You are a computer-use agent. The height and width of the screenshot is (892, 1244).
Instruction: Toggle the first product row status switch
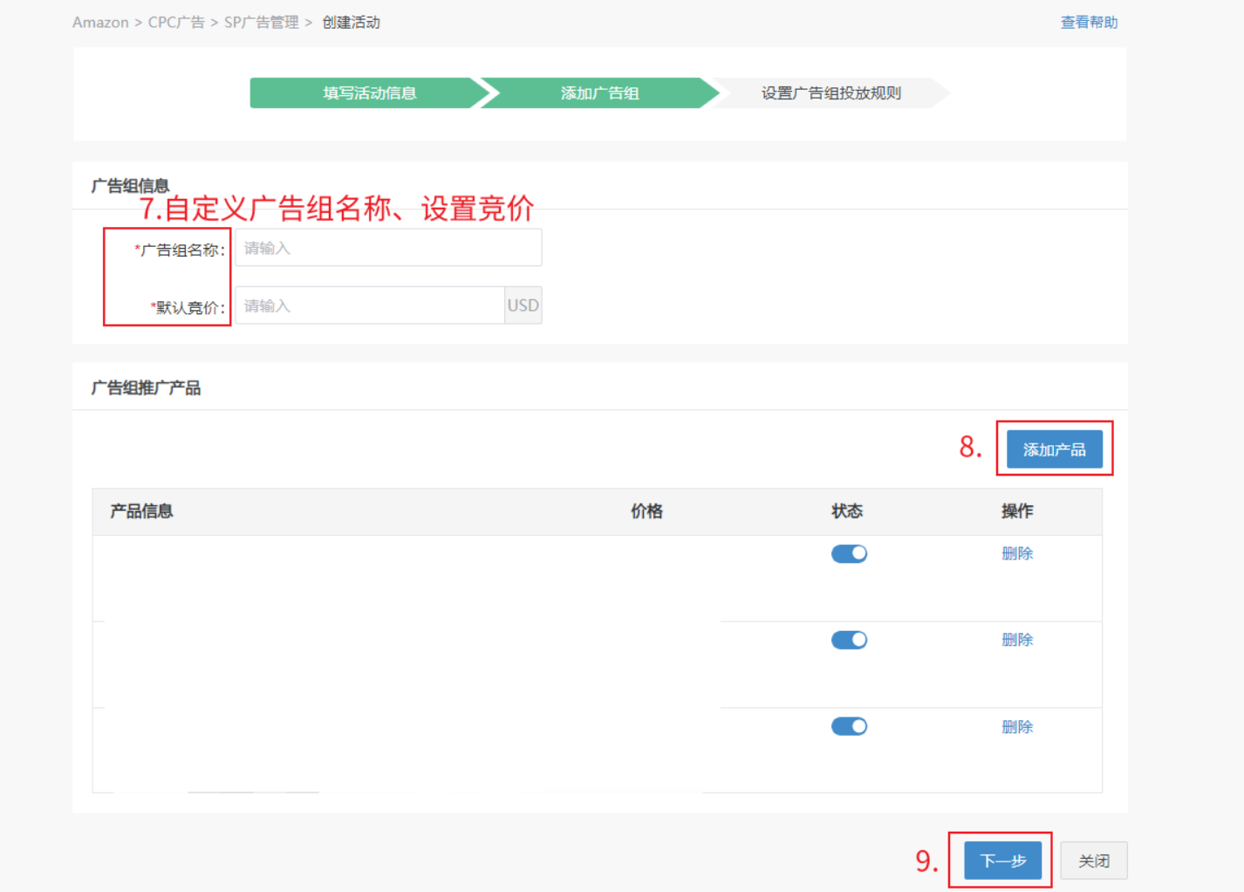point(849,554)
